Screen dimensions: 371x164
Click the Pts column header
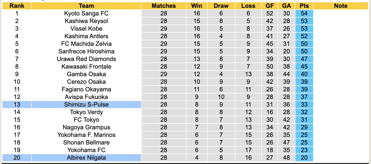click(x=304, y=6)
